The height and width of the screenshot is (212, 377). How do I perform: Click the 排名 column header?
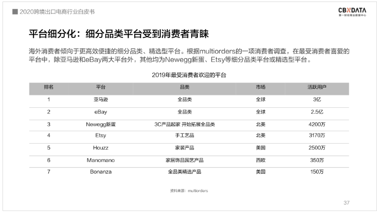pos(48,87)
